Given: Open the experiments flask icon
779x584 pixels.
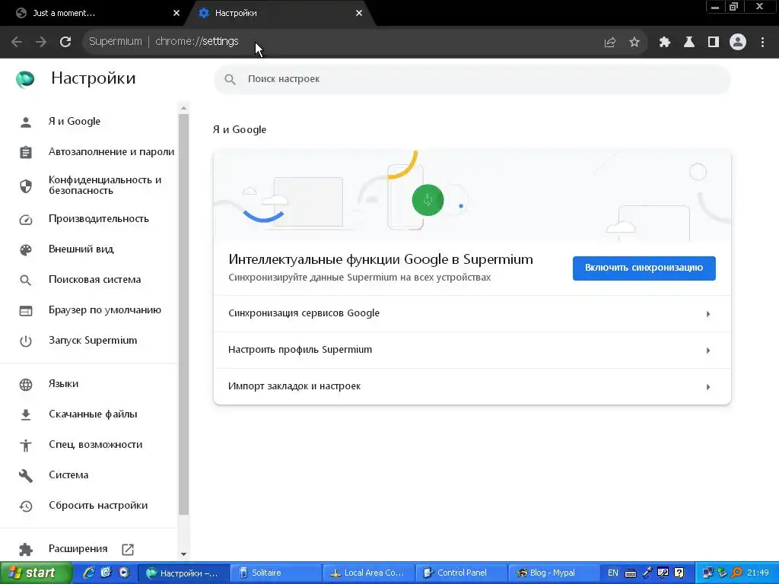Looking at the screenshot, I should tap(689, 43).
